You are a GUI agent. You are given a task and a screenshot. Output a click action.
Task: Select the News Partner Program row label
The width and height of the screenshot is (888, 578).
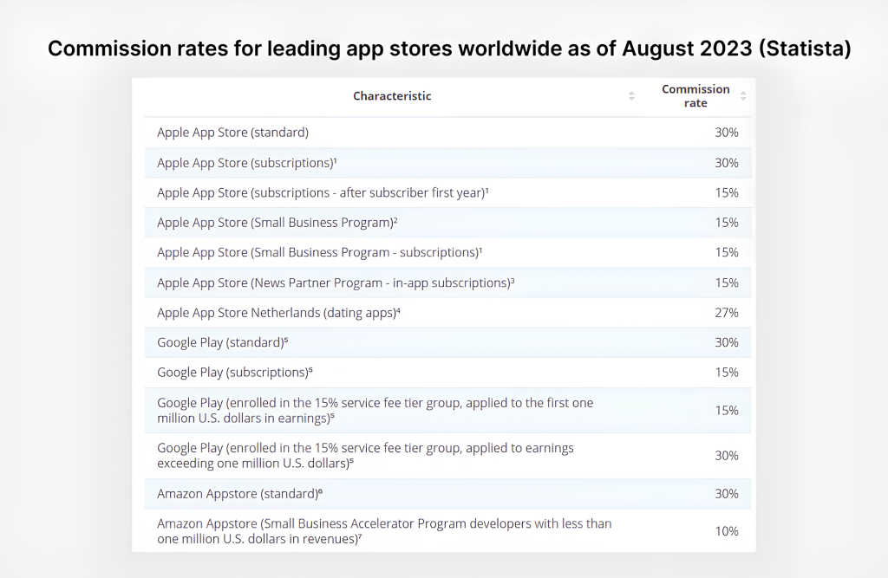336,283
